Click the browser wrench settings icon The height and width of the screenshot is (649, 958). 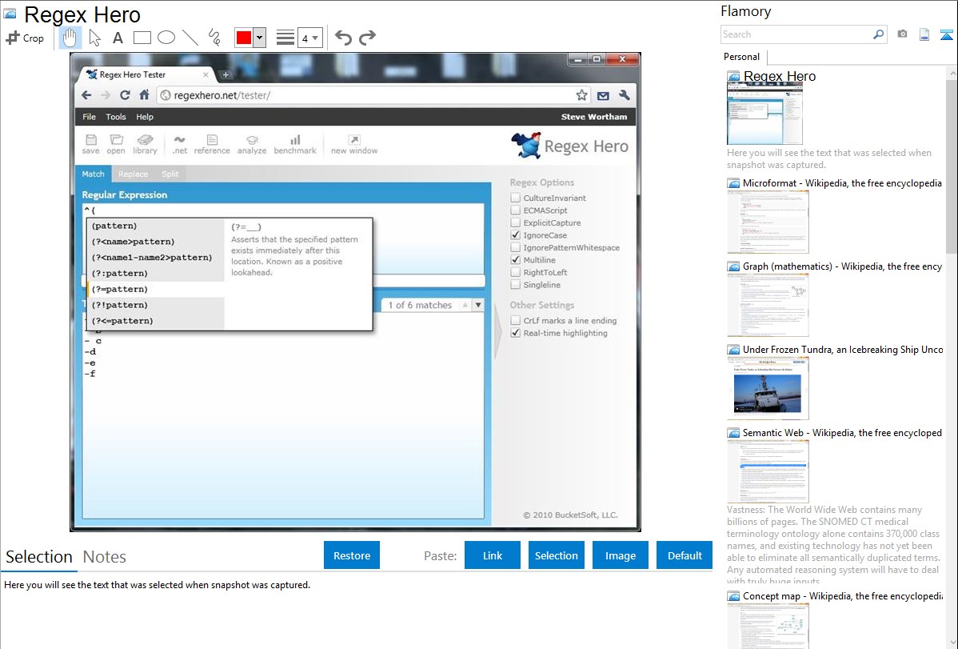pyautogui.click(x=624, y=95)
